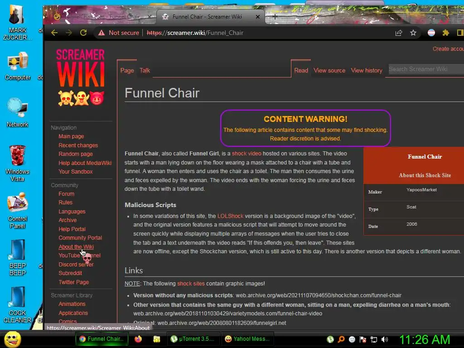The width and height of the screenshot is (464, 348).
Task: Open Your Sandbox link
Action: click(76, 172)
